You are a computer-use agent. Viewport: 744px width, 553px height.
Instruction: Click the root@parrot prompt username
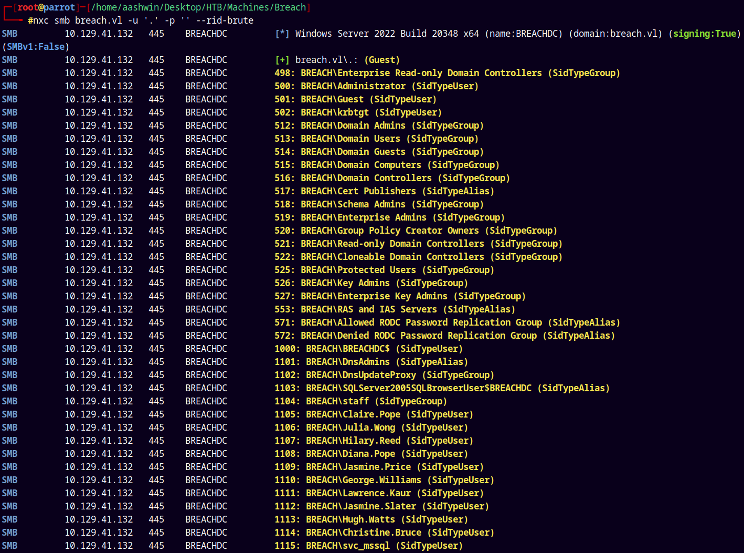click(46, 7)
